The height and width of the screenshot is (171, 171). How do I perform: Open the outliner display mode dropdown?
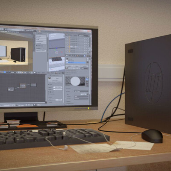84,35
